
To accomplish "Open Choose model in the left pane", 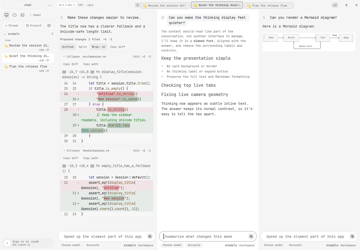I will (x=71, y=245).
